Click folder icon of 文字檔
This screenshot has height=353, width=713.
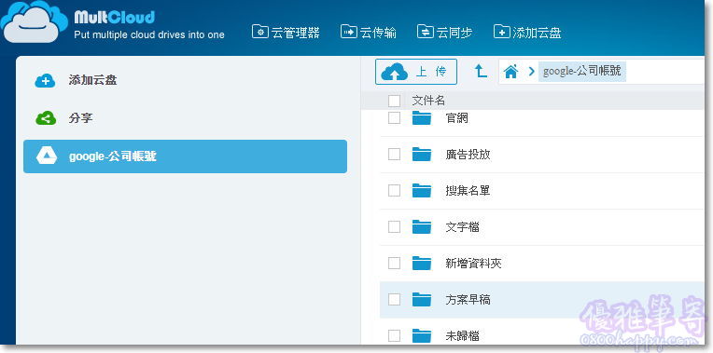tap(422, 227)
